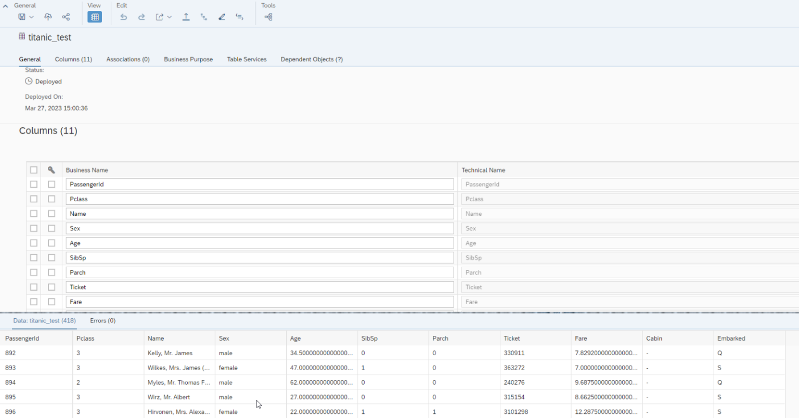Expand the Export dropdown arrow
This screenshot has width=799, height=418.
click(170, 17)
